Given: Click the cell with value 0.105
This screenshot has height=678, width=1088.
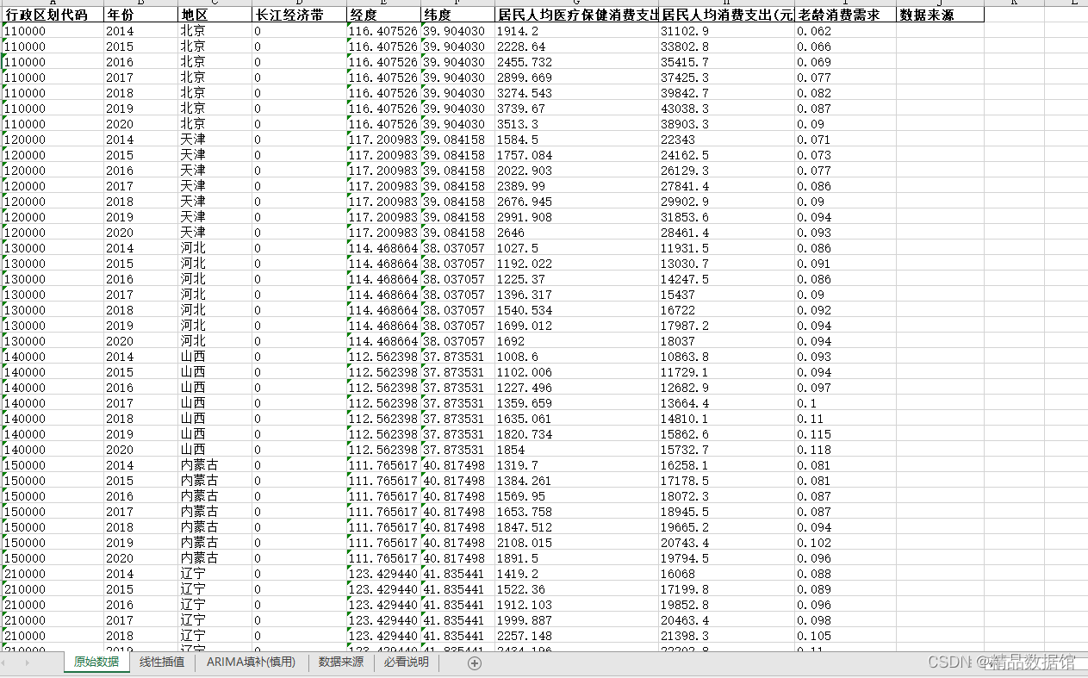Looking at the screenshot, I should (x=845, y=636).
